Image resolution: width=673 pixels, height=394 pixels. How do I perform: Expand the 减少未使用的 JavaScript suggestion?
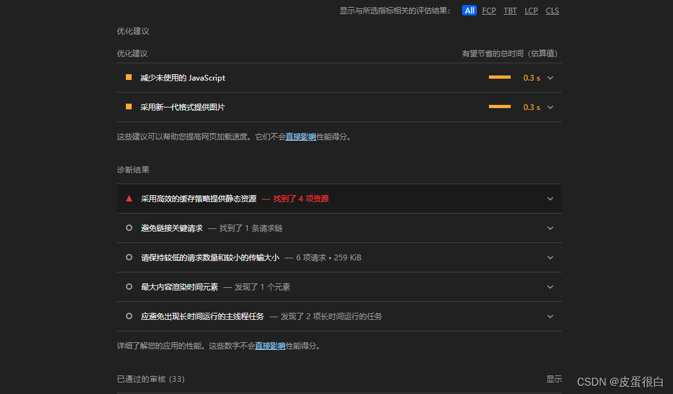[550, 77]
